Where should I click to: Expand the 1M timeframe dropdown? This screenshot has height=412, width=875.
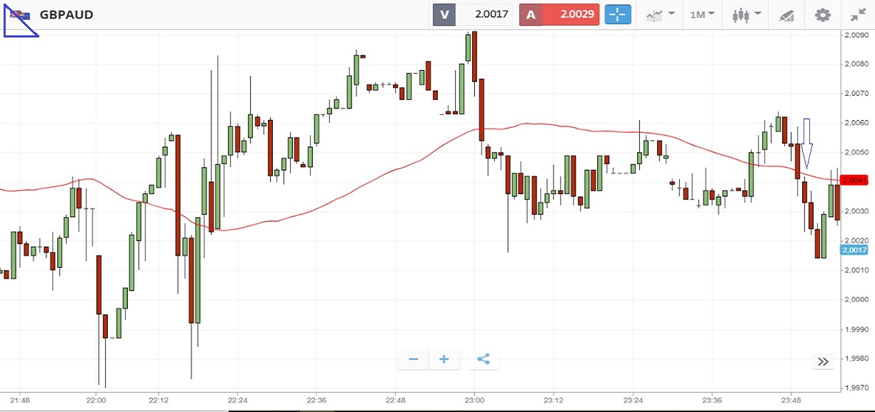[x=702, y=14]
